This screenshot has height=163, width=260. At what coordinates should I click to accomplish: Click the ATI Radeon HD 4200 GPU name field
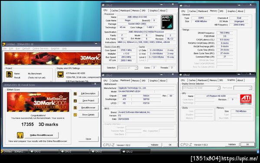[216, 96]
